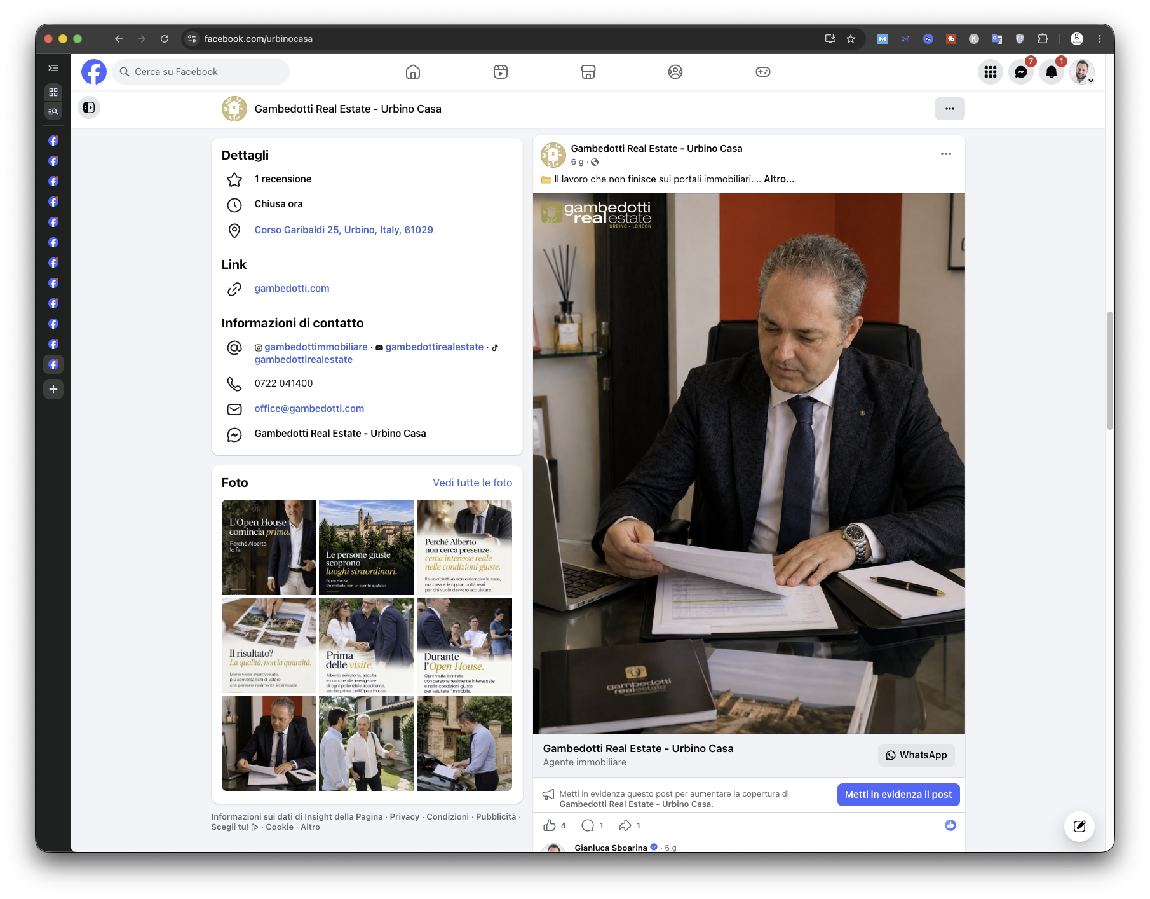Go back with browser back arrow
Image resolution: width=1150 pixels, height=899 pixels.
119,39
